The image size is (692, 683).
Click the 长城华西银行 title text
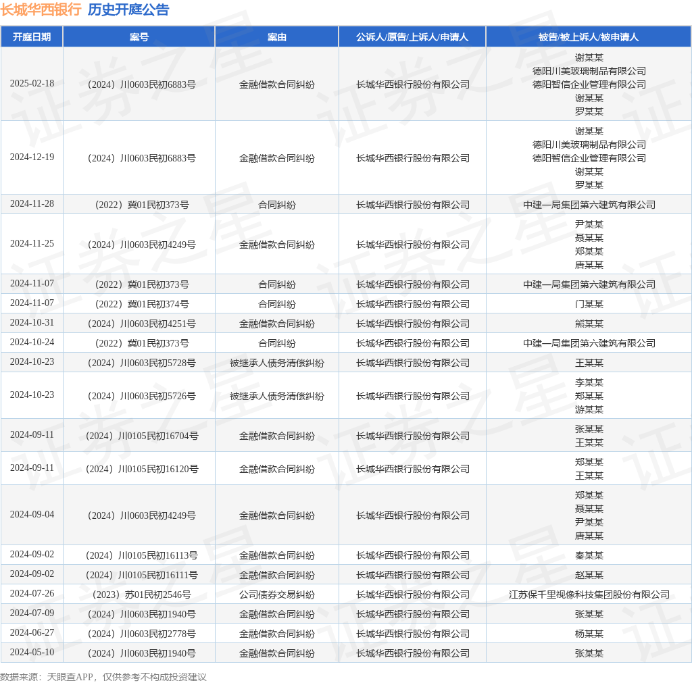tap(41, 9)
